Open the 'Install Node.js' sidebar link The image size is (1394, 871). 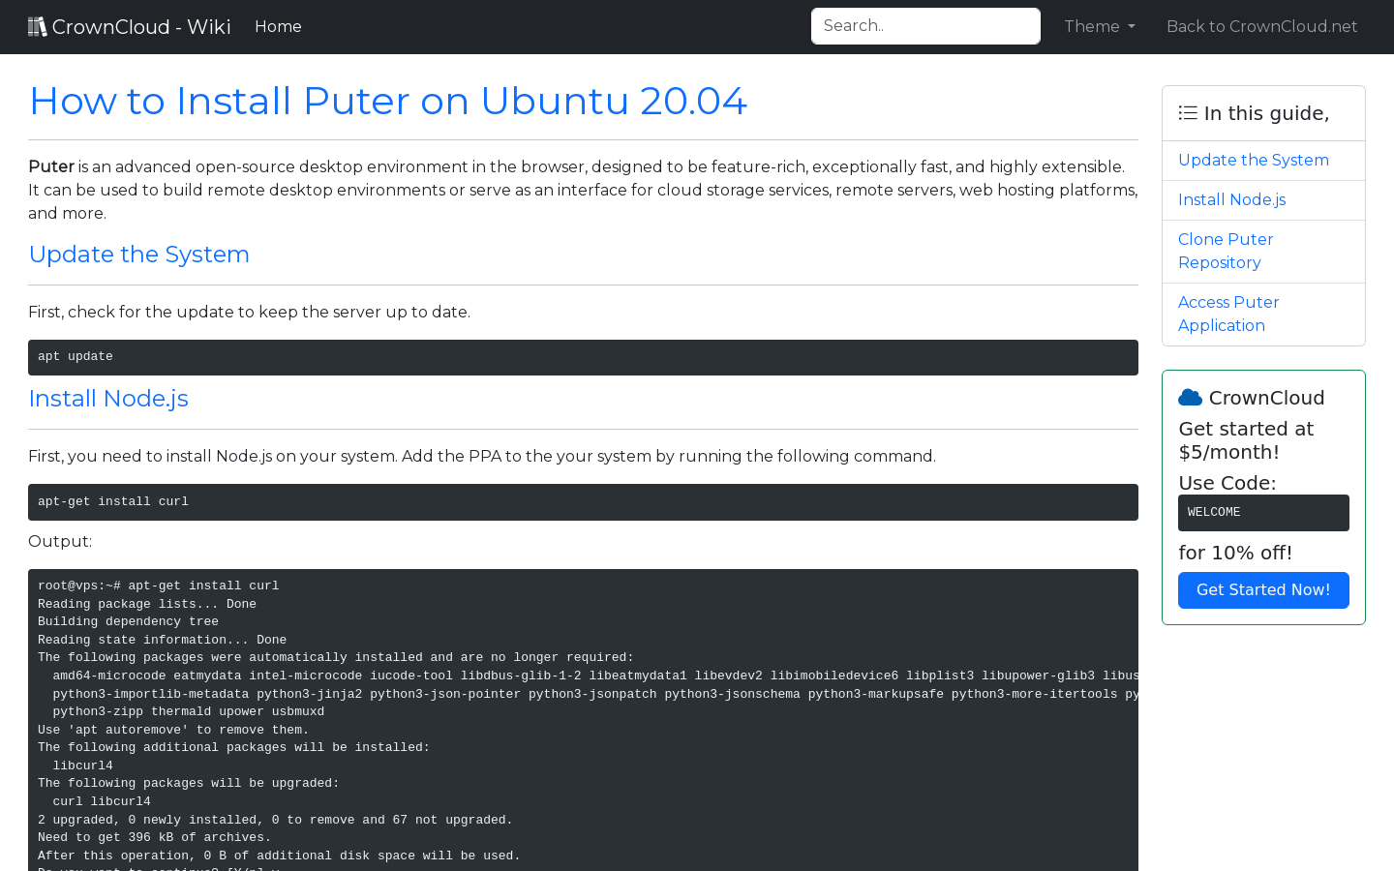1231,199
